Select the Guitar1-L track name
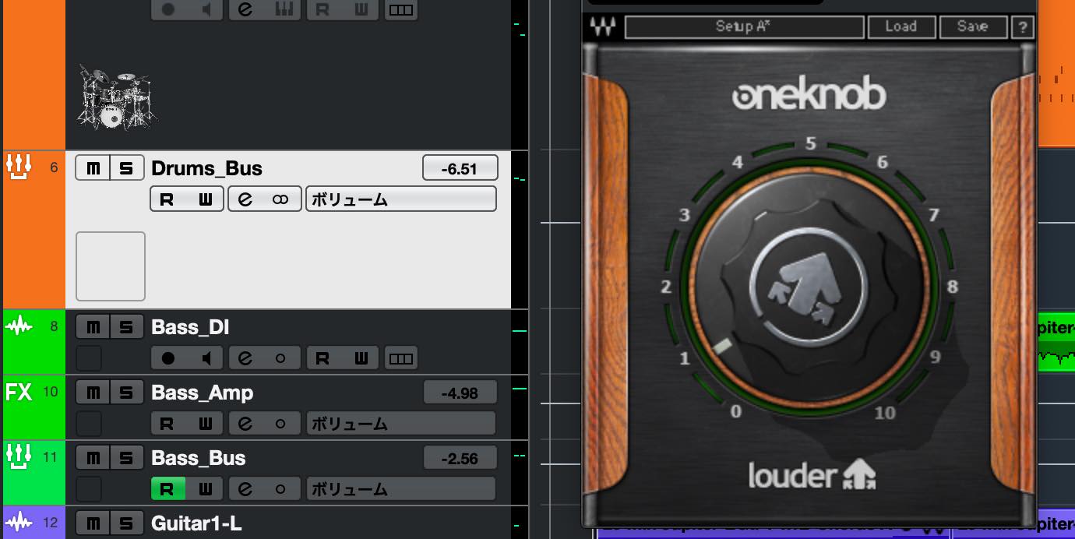This screenshot has width=1075, height=539. [x=198, y=523]
